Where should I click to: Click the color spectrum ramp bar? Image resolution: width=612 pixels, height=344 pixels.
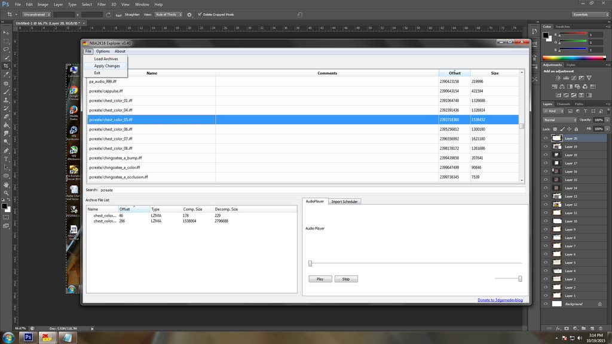pos(574,58)
